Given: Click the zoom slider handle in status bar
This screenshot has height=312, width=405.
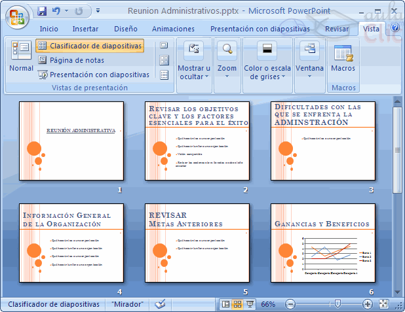Looking at the screenshot, I should click(x=337, y=304).
